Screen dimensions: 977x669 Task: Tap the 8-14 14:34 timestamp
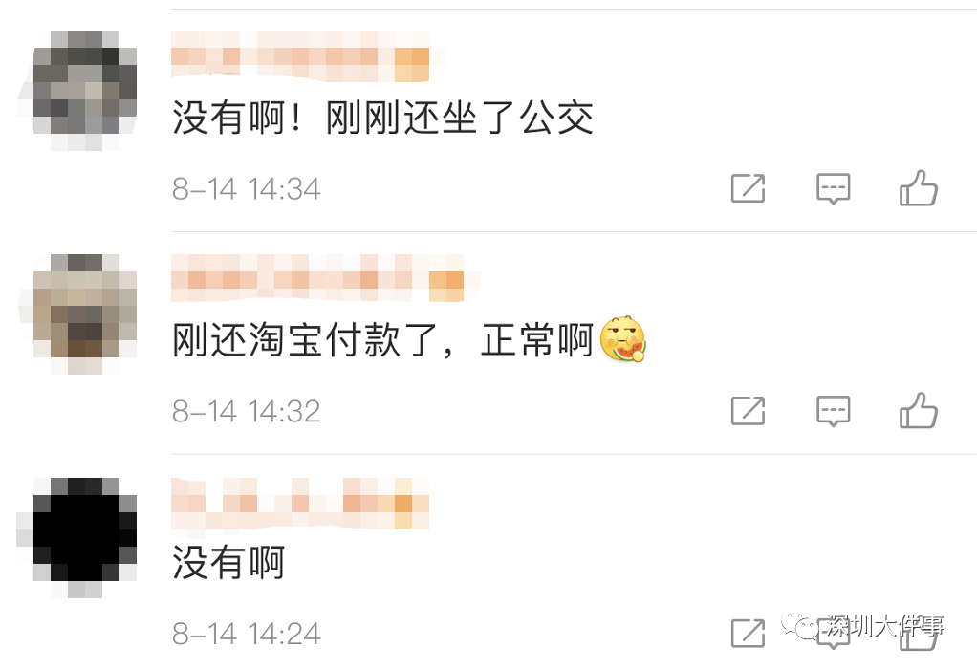coord(246,188)
